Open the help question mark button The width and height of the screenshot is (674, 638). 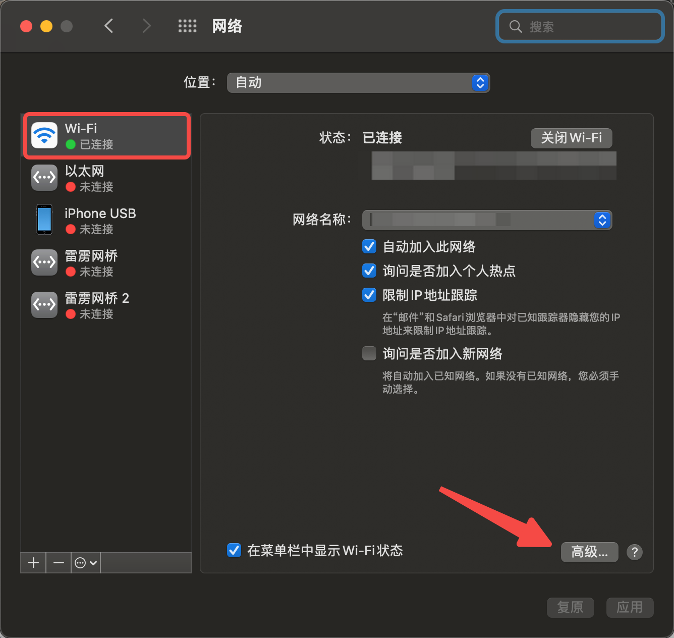635,552
